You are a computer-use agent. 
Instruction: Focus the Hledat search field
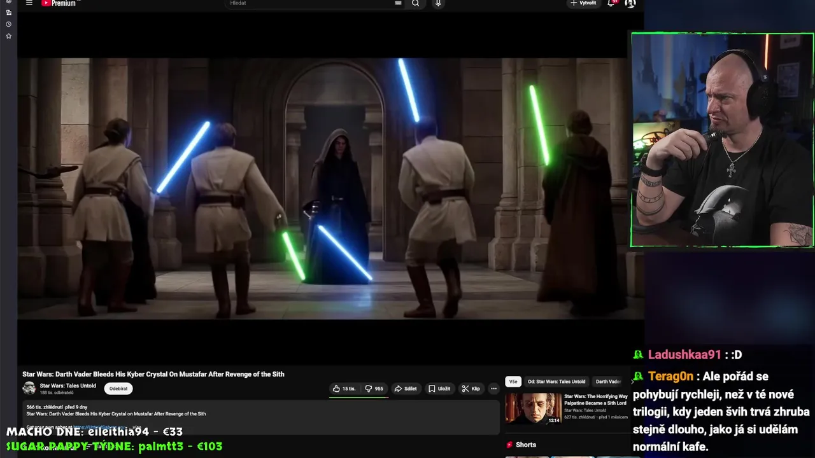point(309,3)
